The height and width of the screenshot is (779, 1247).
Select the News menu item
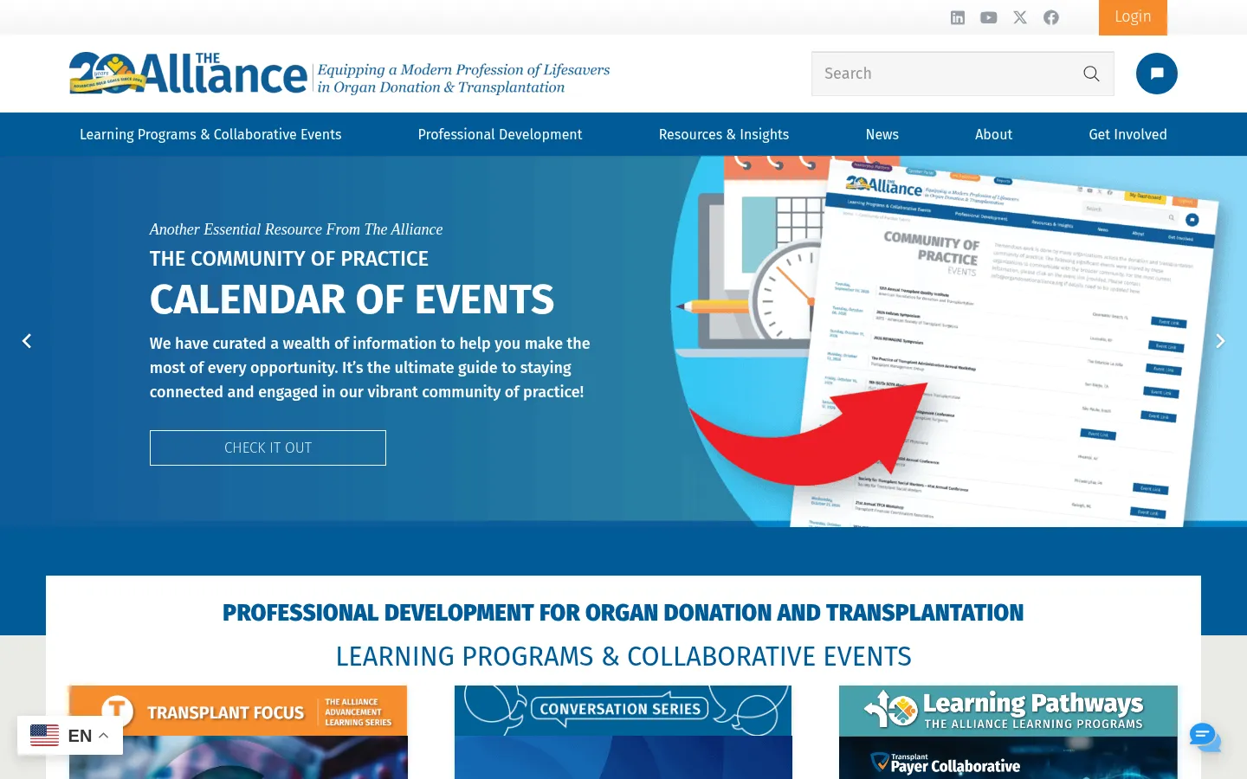pos(882,134)
